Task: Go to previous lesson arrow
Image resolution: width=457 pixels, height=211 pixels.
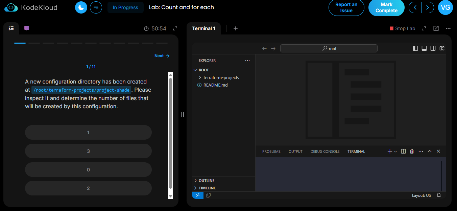Action: [415, 7]
